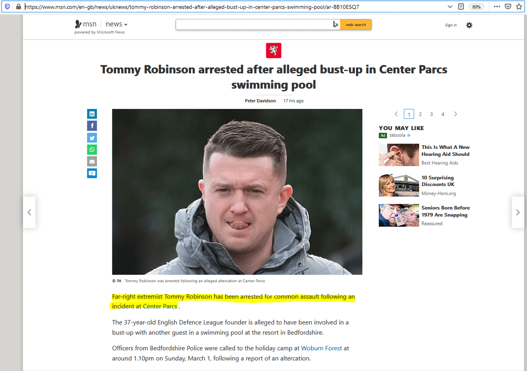The width and height of the screenshot is (527, 371).
Task: Share article via Twitter icon
Action: [92, 138]
